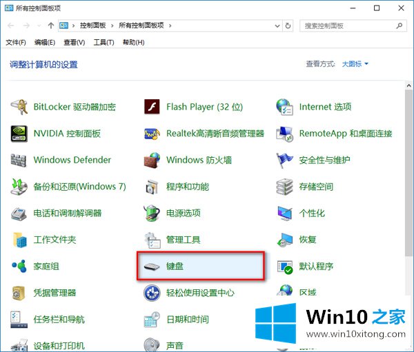Image resolution: width=414 pixels, height=352 pixels.
Task: Click the 家庭组 homegroup icon
Action: click(19, 266)
